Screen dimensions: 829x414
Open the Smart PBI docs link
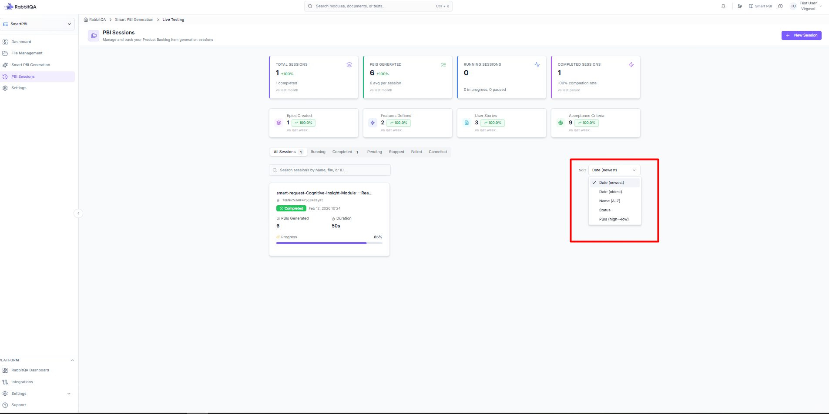tap(760, 6)
